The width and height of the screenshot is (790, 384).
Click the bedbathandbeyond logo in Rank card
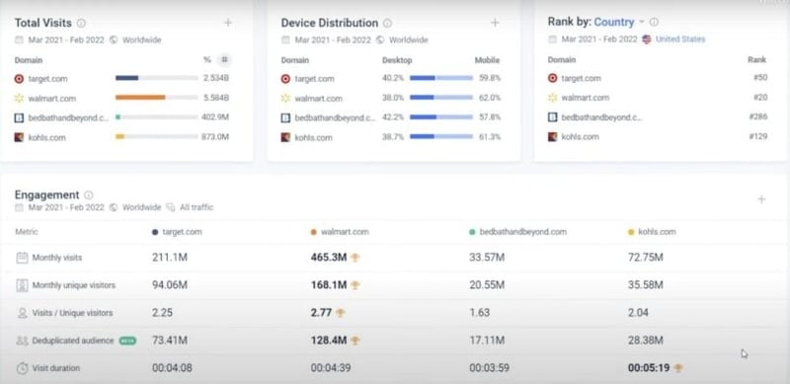(553, 117)
